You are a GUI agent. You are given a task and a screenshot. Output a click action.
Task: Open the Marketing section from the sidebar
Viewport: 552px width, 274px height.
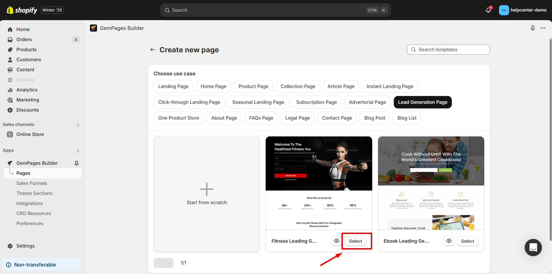(x=28, y=100)
